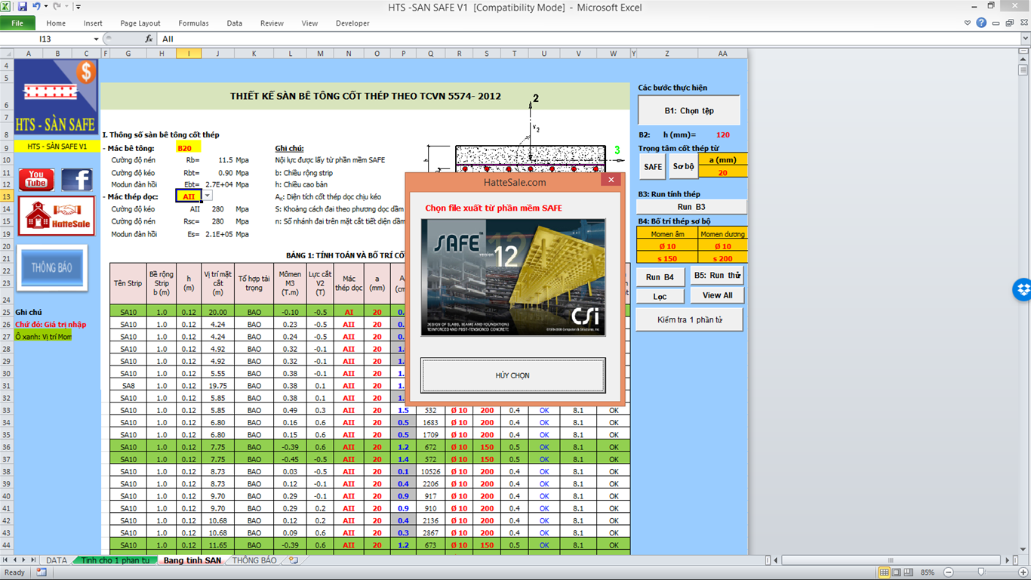Viewport: 1031px width, 580px height.
Task: Close the HatteSale.com dialog
Action: 611,181
